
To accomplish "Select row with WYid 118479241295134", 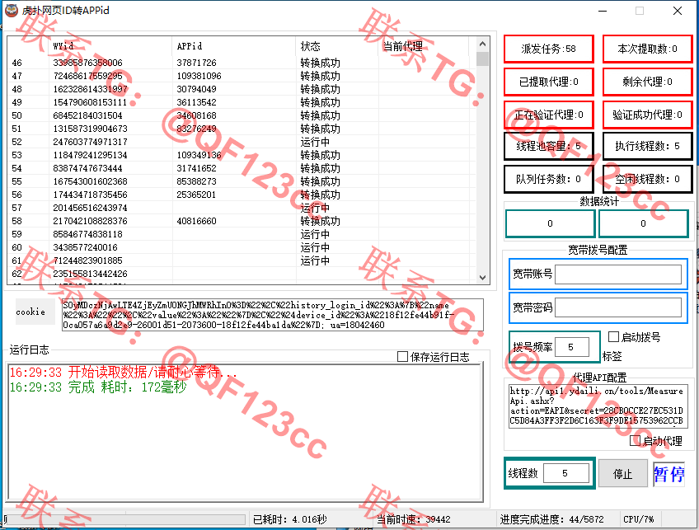I will coord(242,155).
